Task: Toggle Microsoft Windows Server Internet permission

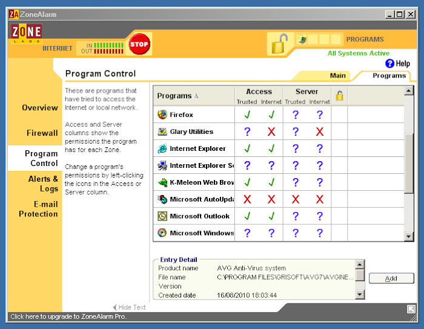Action: pyautogui.click(x=320, y=233)
